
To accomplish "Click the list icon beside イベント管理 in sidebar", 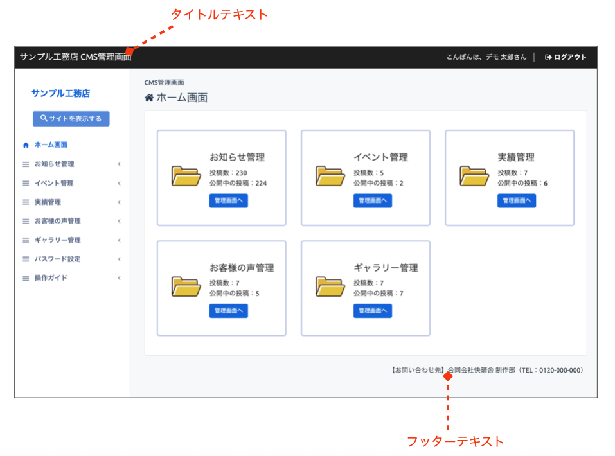I will pyautogui.click(x=26, y=183).
